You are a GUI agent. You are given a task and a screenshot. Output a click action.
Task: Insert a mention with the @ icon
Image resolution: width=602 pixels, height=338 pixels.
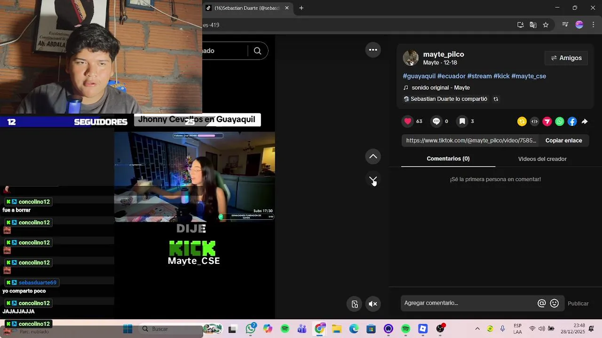[x=542, y=303]
